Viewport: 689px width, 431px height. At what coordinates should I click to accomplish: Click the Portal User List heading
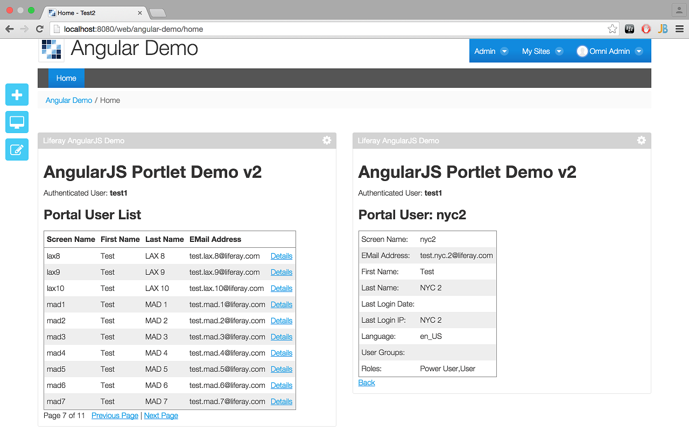tap(93, 214)
